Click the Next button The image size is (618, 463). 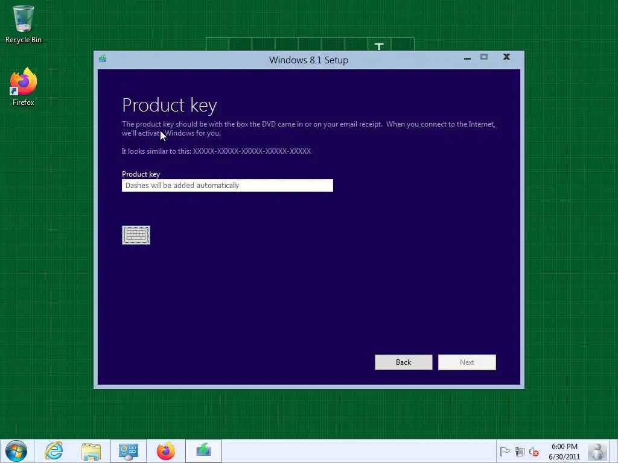pyautogui.click(x=467, y=362)
